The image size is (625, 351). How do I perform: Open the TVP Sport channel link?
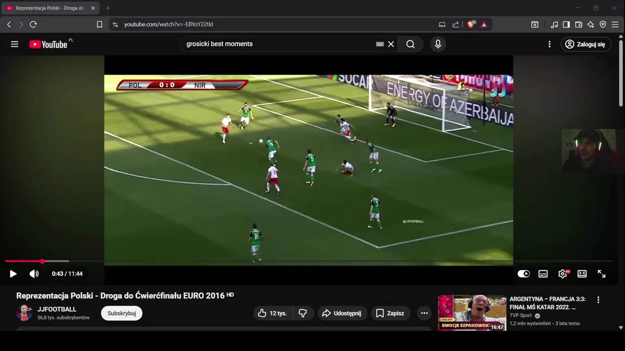[x=521, y=315]
